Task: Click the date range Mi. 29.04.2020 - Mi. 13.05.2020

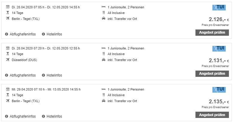Action: [46, 89]
